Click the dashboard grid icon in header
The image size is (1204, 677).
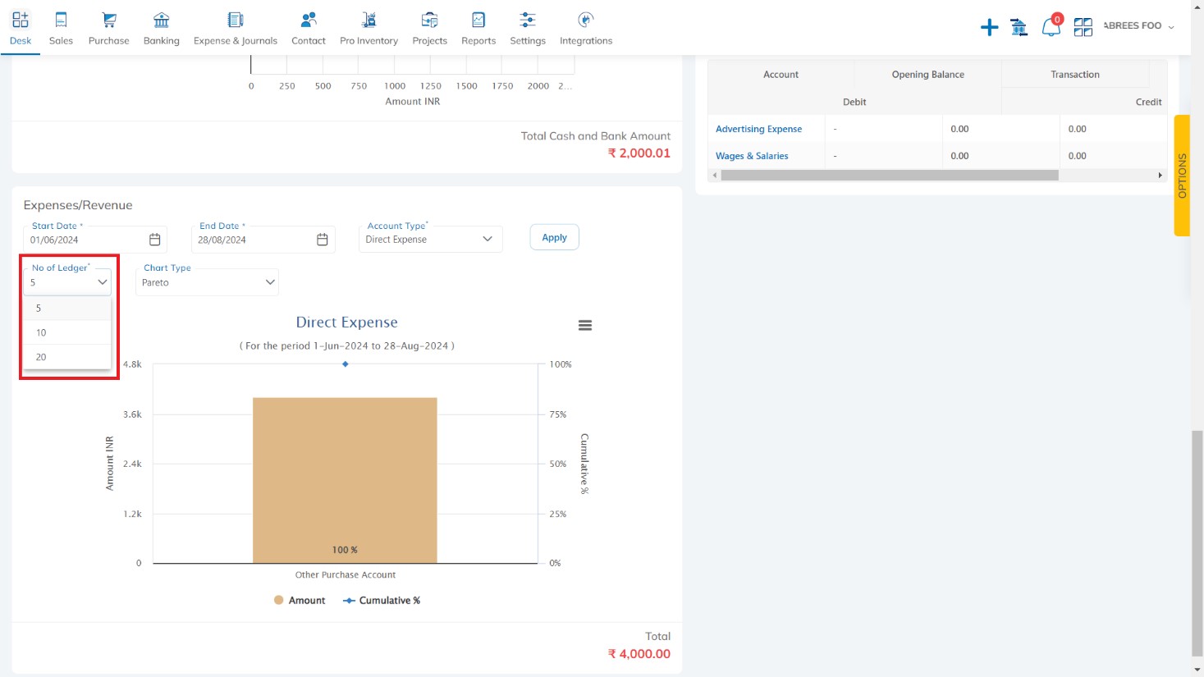click(x=1083, y=27)
